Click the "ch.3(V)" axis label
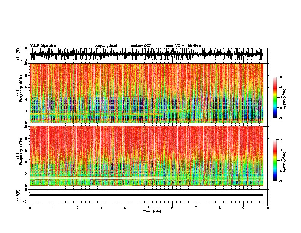The width and height of the screenshot is (301, 233). 18,196
